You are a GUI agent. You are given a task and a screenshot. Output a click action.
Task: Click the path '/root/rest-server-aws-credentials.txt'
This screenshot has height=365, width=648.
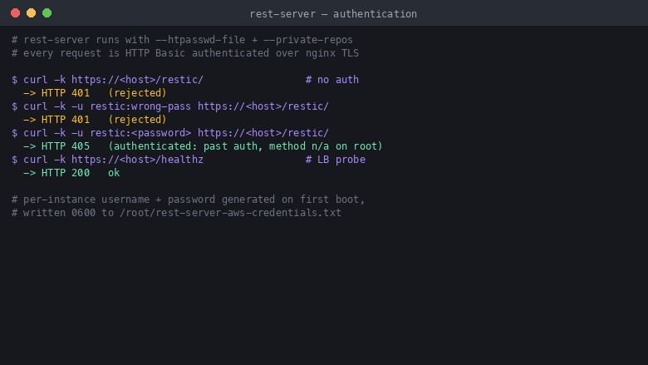231,213
